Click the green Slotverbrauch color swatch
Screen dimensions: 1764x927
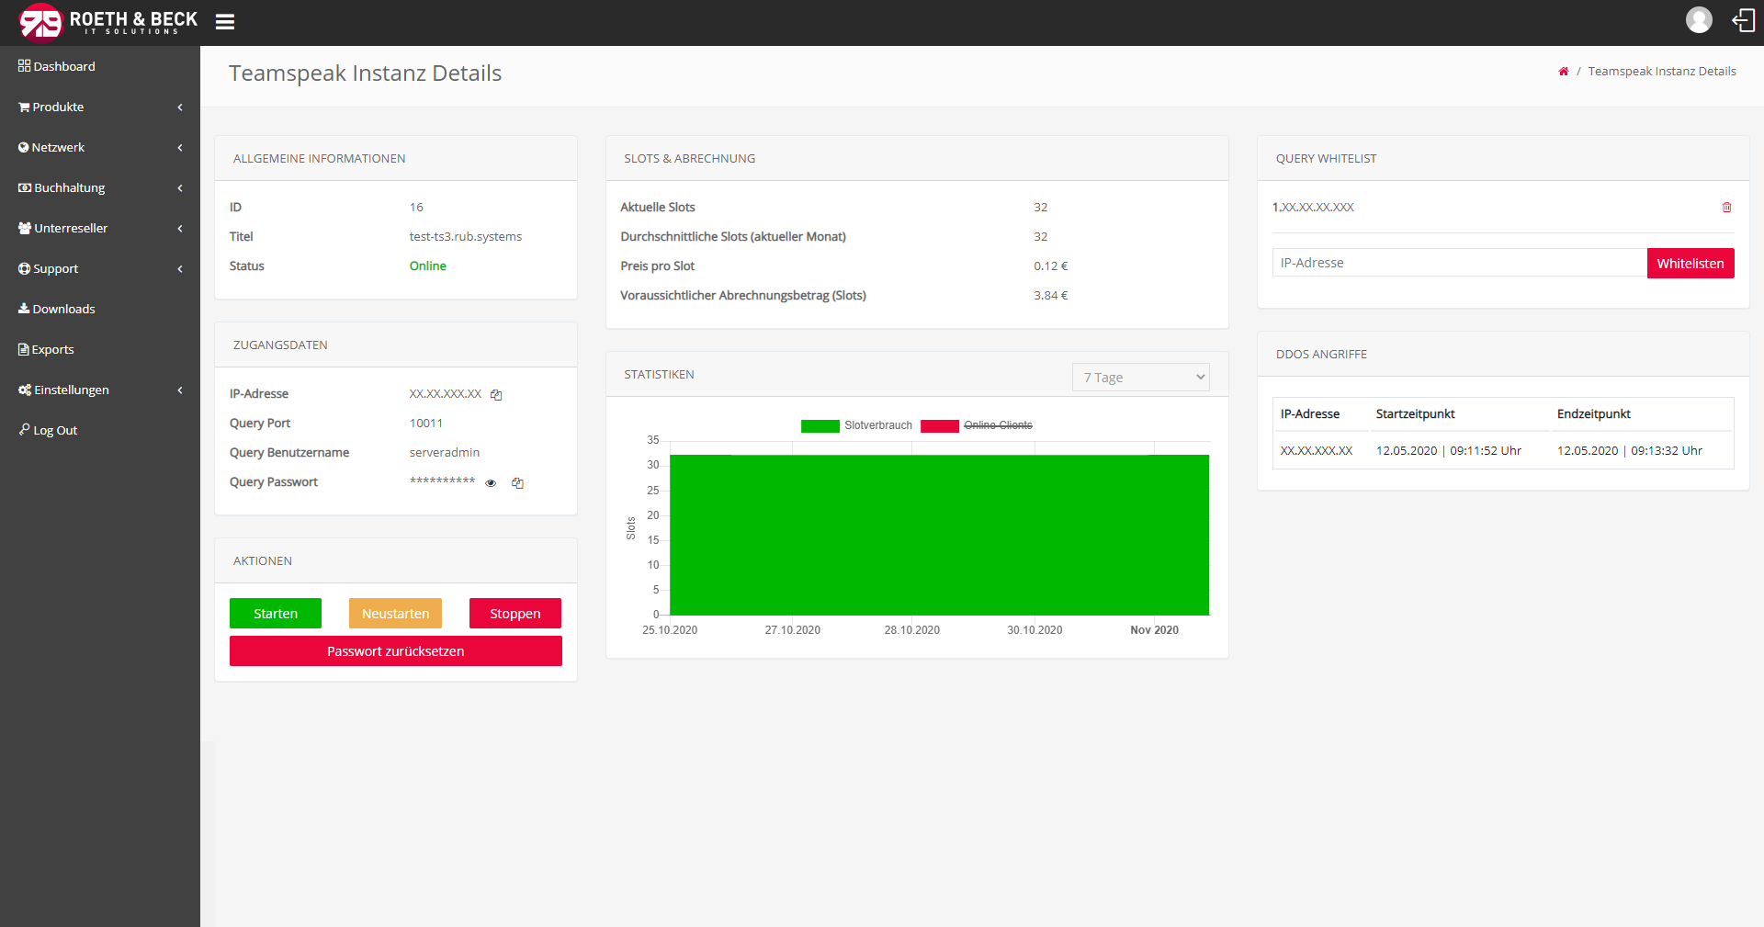[x=820, y=425]
